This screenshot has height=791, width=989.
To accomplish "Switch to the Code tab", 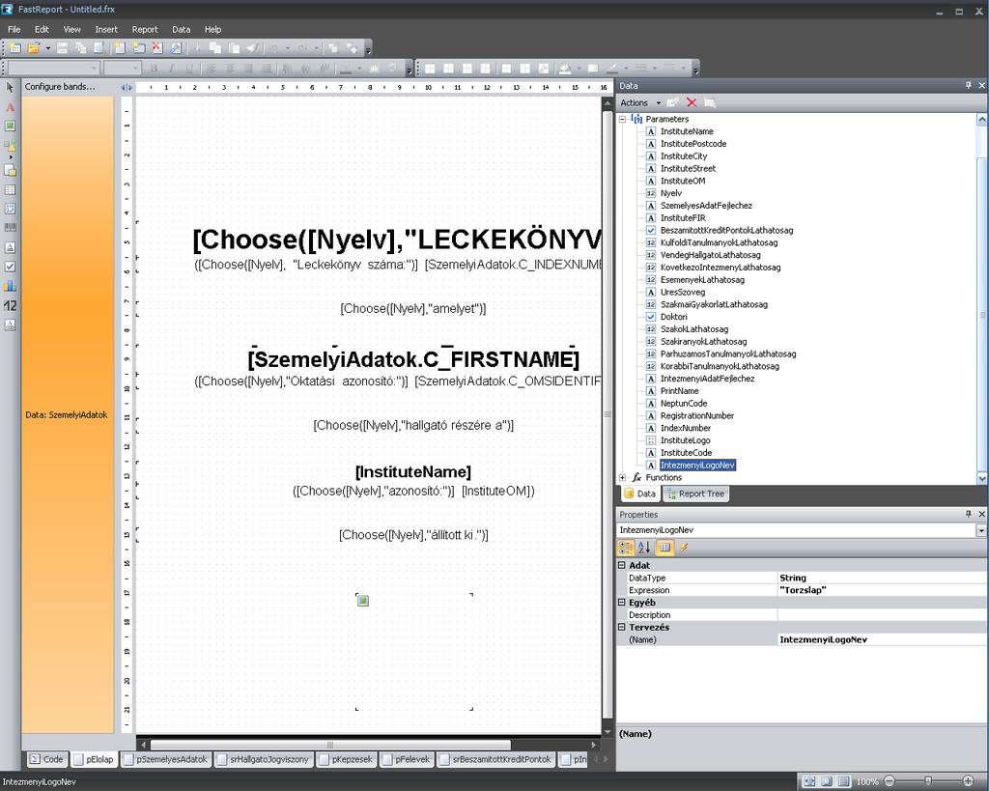I will [x=46, y=759].
